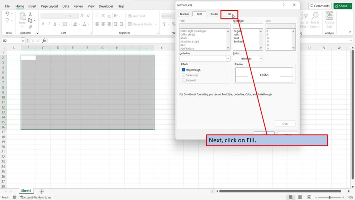
Task: Click the Clear button in dialog
Action: click(x=285, y=124)
